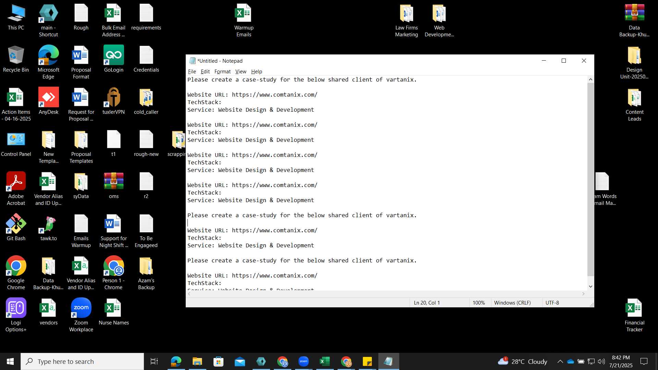Open the Notification center
658x370 pixels.
[x=644, y=361]
